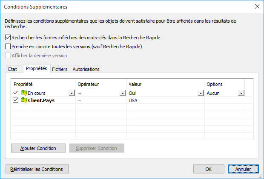Open the Fichiers tab
This screenshot has height=179, width=264.
(x=60, y=69)
